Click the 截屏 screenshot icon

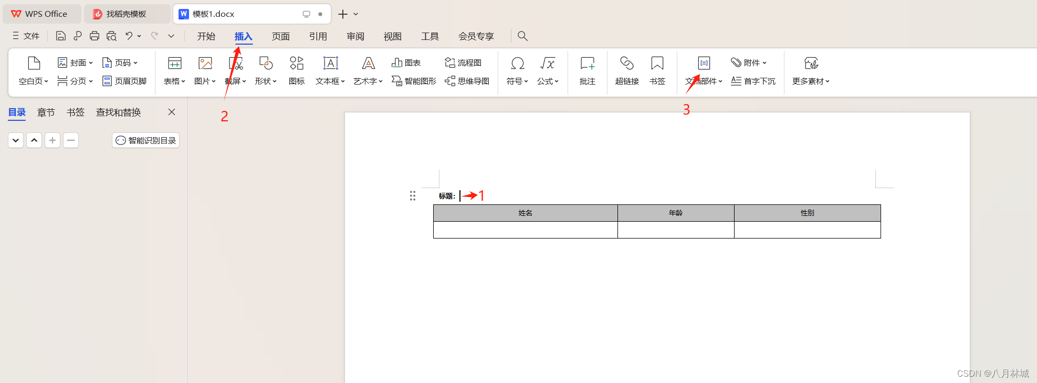[236, 64]
